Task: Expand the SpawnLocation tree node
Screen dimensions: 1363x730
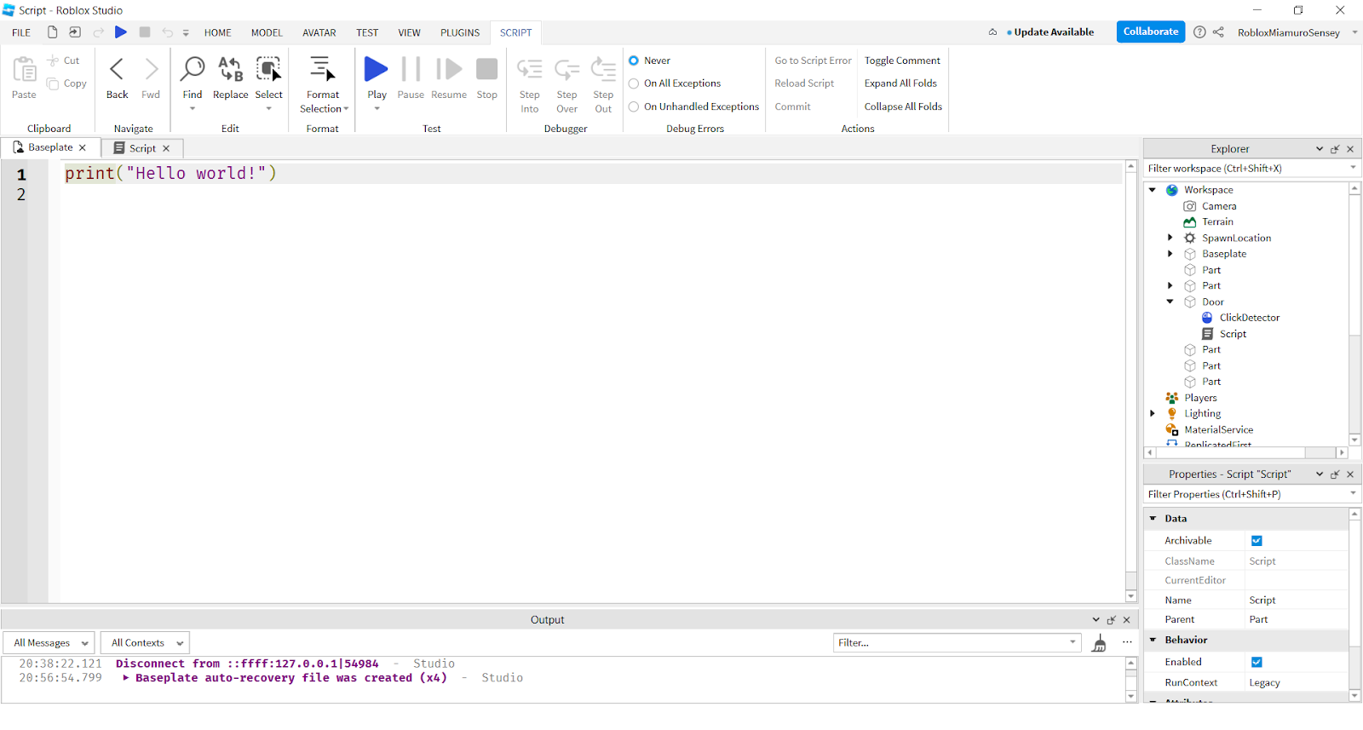Action: [x=1170, y=238]
